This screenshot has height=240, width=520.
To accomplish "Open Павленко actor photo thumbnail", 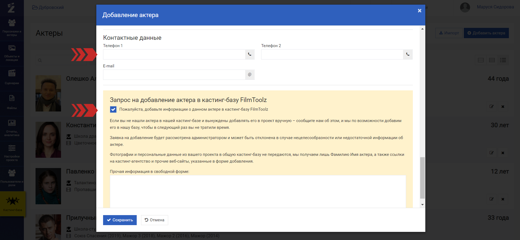I will pos(48,186).
